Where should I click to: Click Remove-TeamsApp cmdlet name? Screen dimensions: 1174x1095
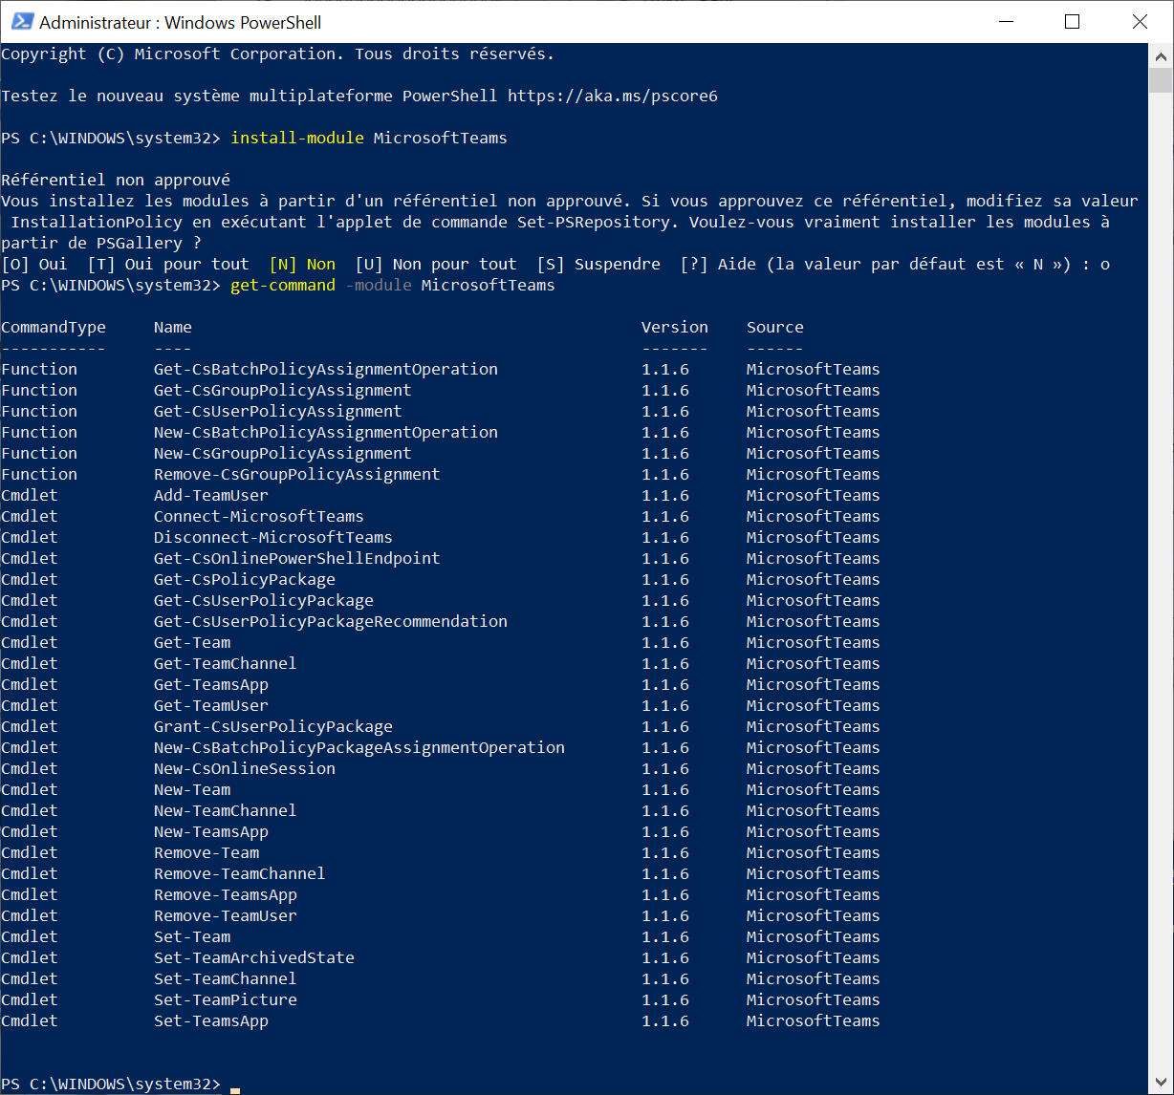point(226,894)
